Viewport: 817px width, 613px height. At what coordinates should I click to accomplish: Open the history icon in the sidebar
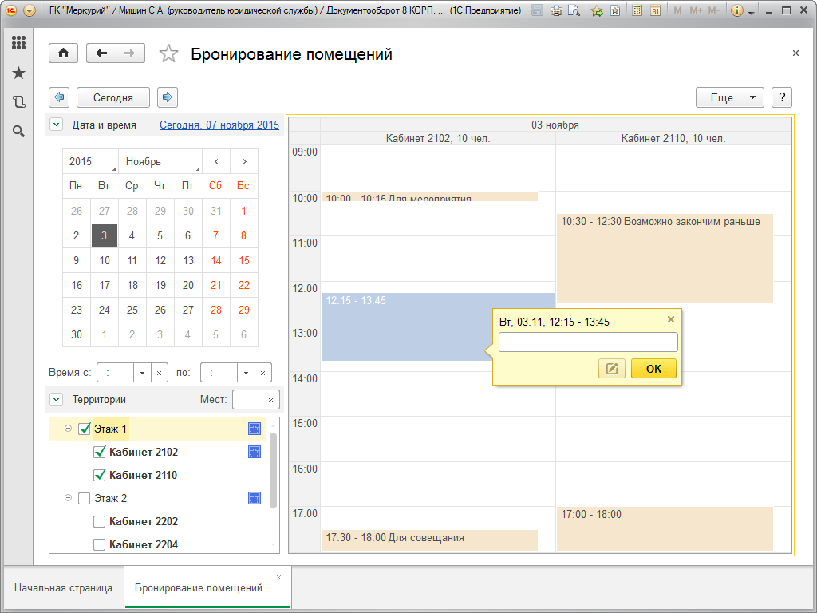point(18,101)
